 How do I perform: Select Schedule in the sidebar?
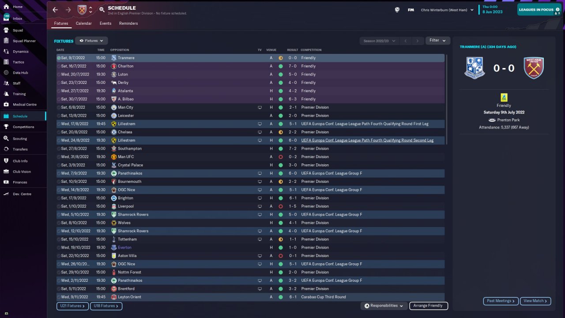23,116
